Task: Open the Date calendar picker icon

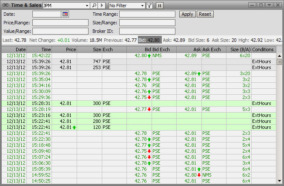Action: tap(65, 14)
